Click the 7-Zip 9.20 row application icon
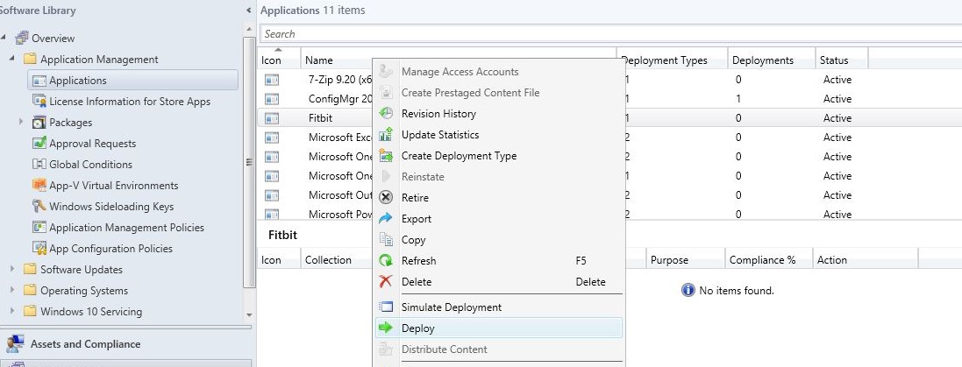 [x=272, y=80]
